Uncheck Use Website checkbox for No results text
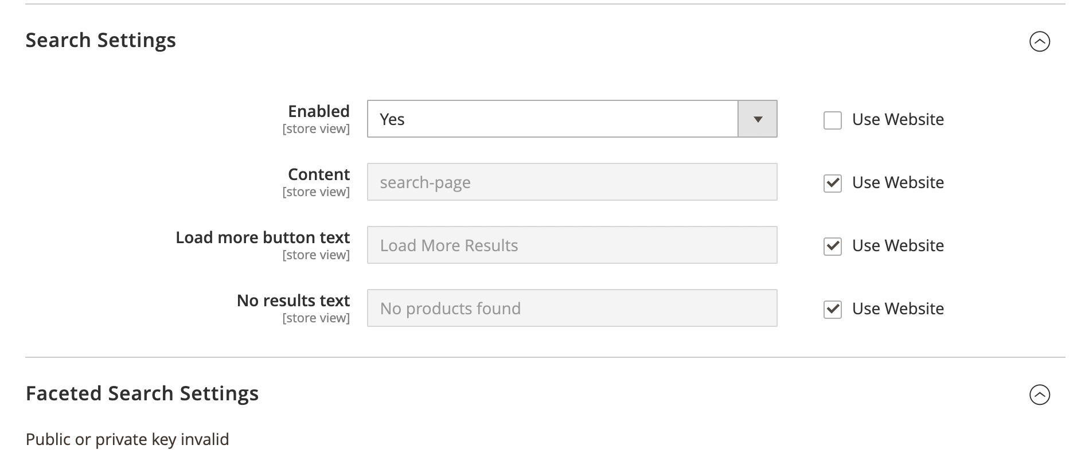Image resolution: width=1077 pixels, height=476 pixels. (x=832, y=310)
